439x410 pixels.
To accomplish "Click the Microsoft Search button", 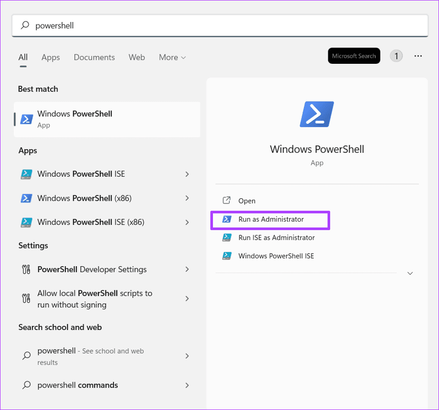I will tap(354, 55).
